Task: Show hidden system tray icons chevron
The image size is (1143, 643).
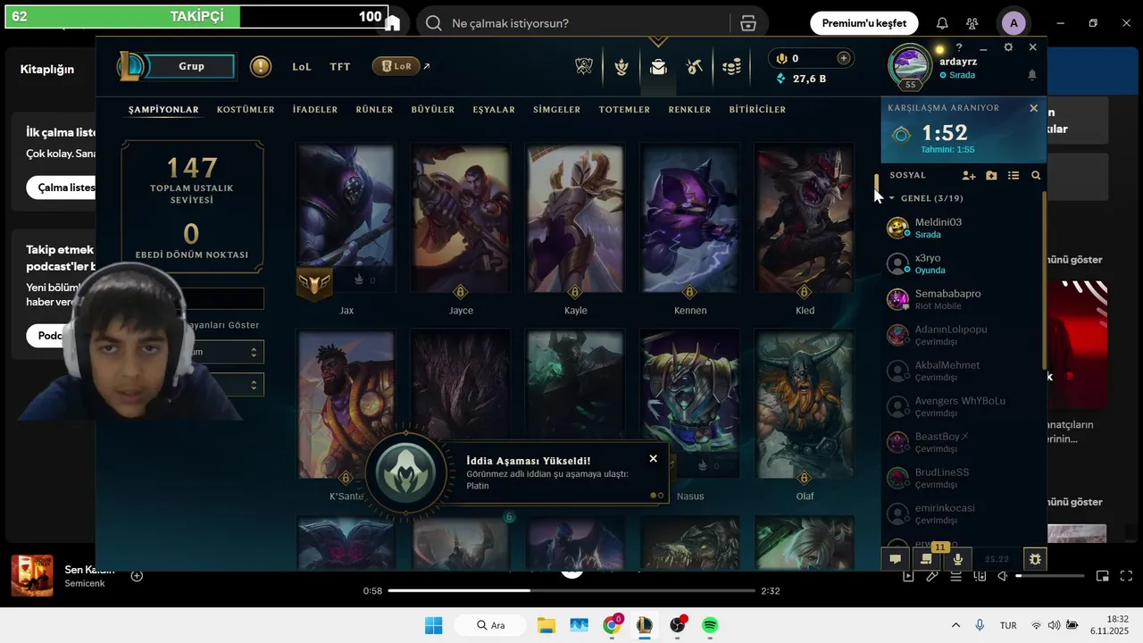Action: [x=955, y=625]
